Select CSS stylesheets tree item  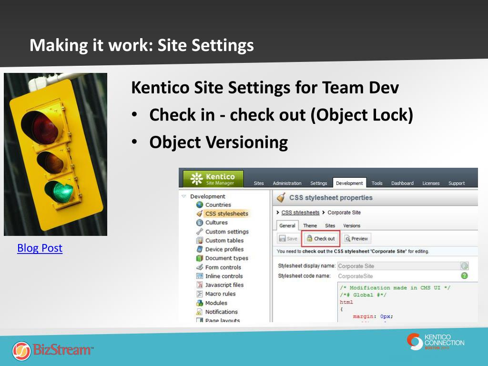(x=227, y=213)
